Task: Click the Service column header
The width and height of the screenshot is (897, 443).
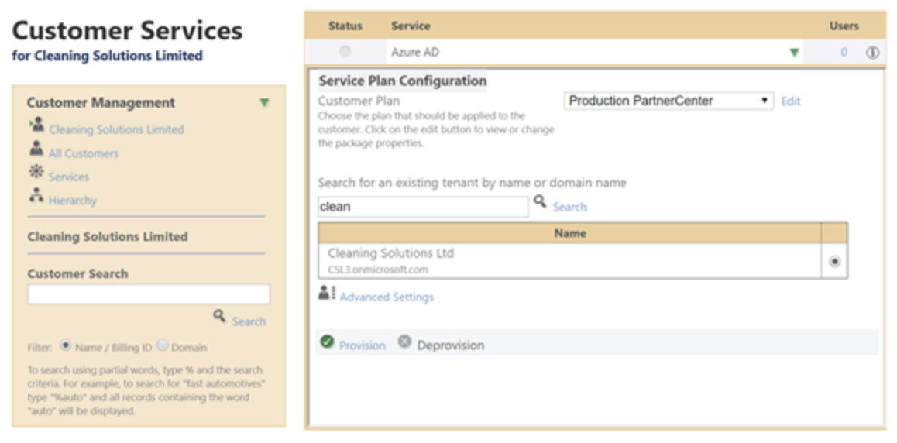Action: (411, 26)
